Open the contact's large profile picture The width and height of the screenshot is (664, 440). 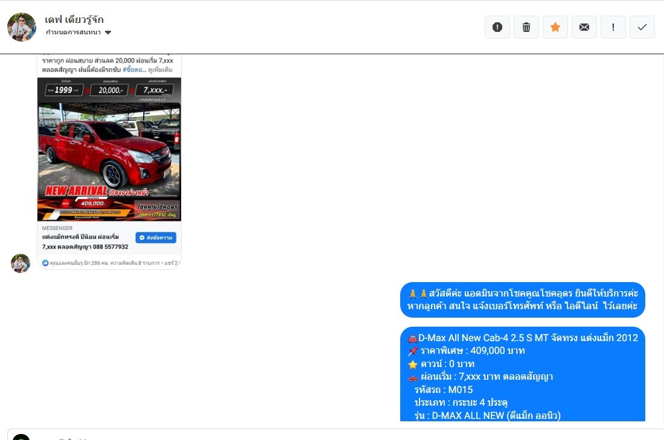pyautogui.click(x=22, y=27)
